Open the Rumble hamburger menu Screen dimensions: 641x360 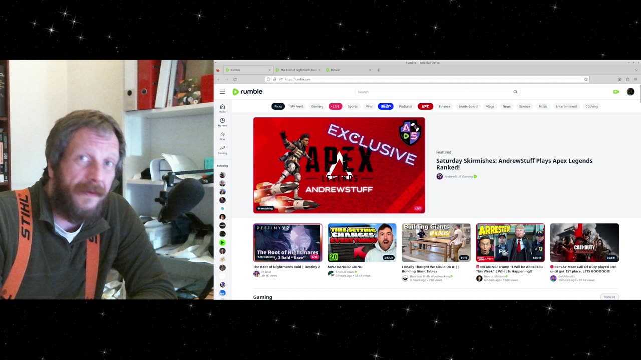tap(222, 92)
